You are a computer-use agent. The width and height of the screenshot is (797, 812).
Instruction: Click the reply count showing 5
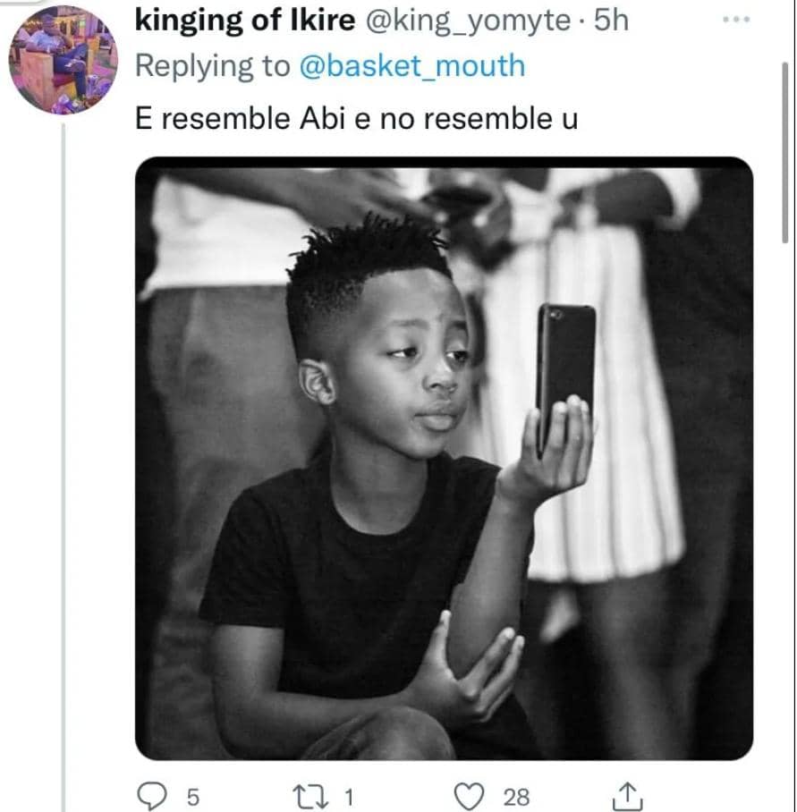coord(192,796)
